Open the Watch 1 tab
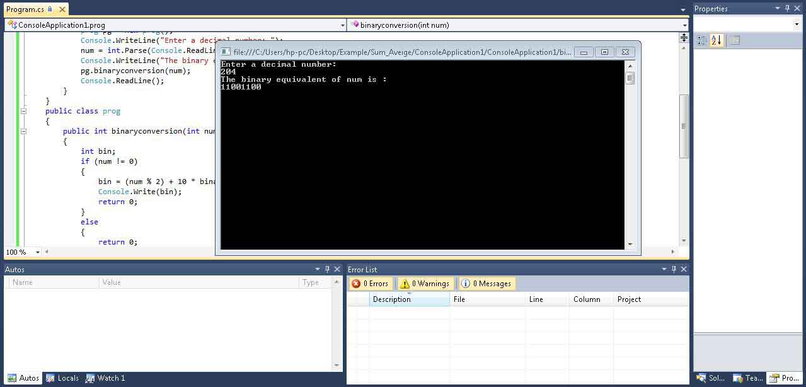This screenshot has height=387, width=806. [105, 378]
